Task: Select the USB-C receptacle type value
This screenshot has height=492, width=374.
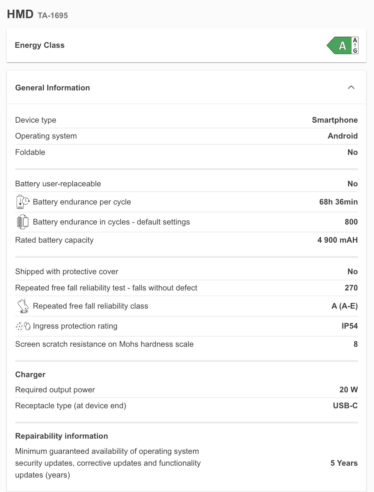Action: [345, 406]
